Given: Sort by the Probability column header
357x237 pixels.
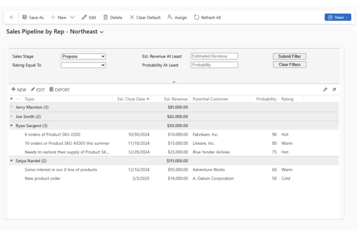Looking at the screenshot, I should point(266,99).
